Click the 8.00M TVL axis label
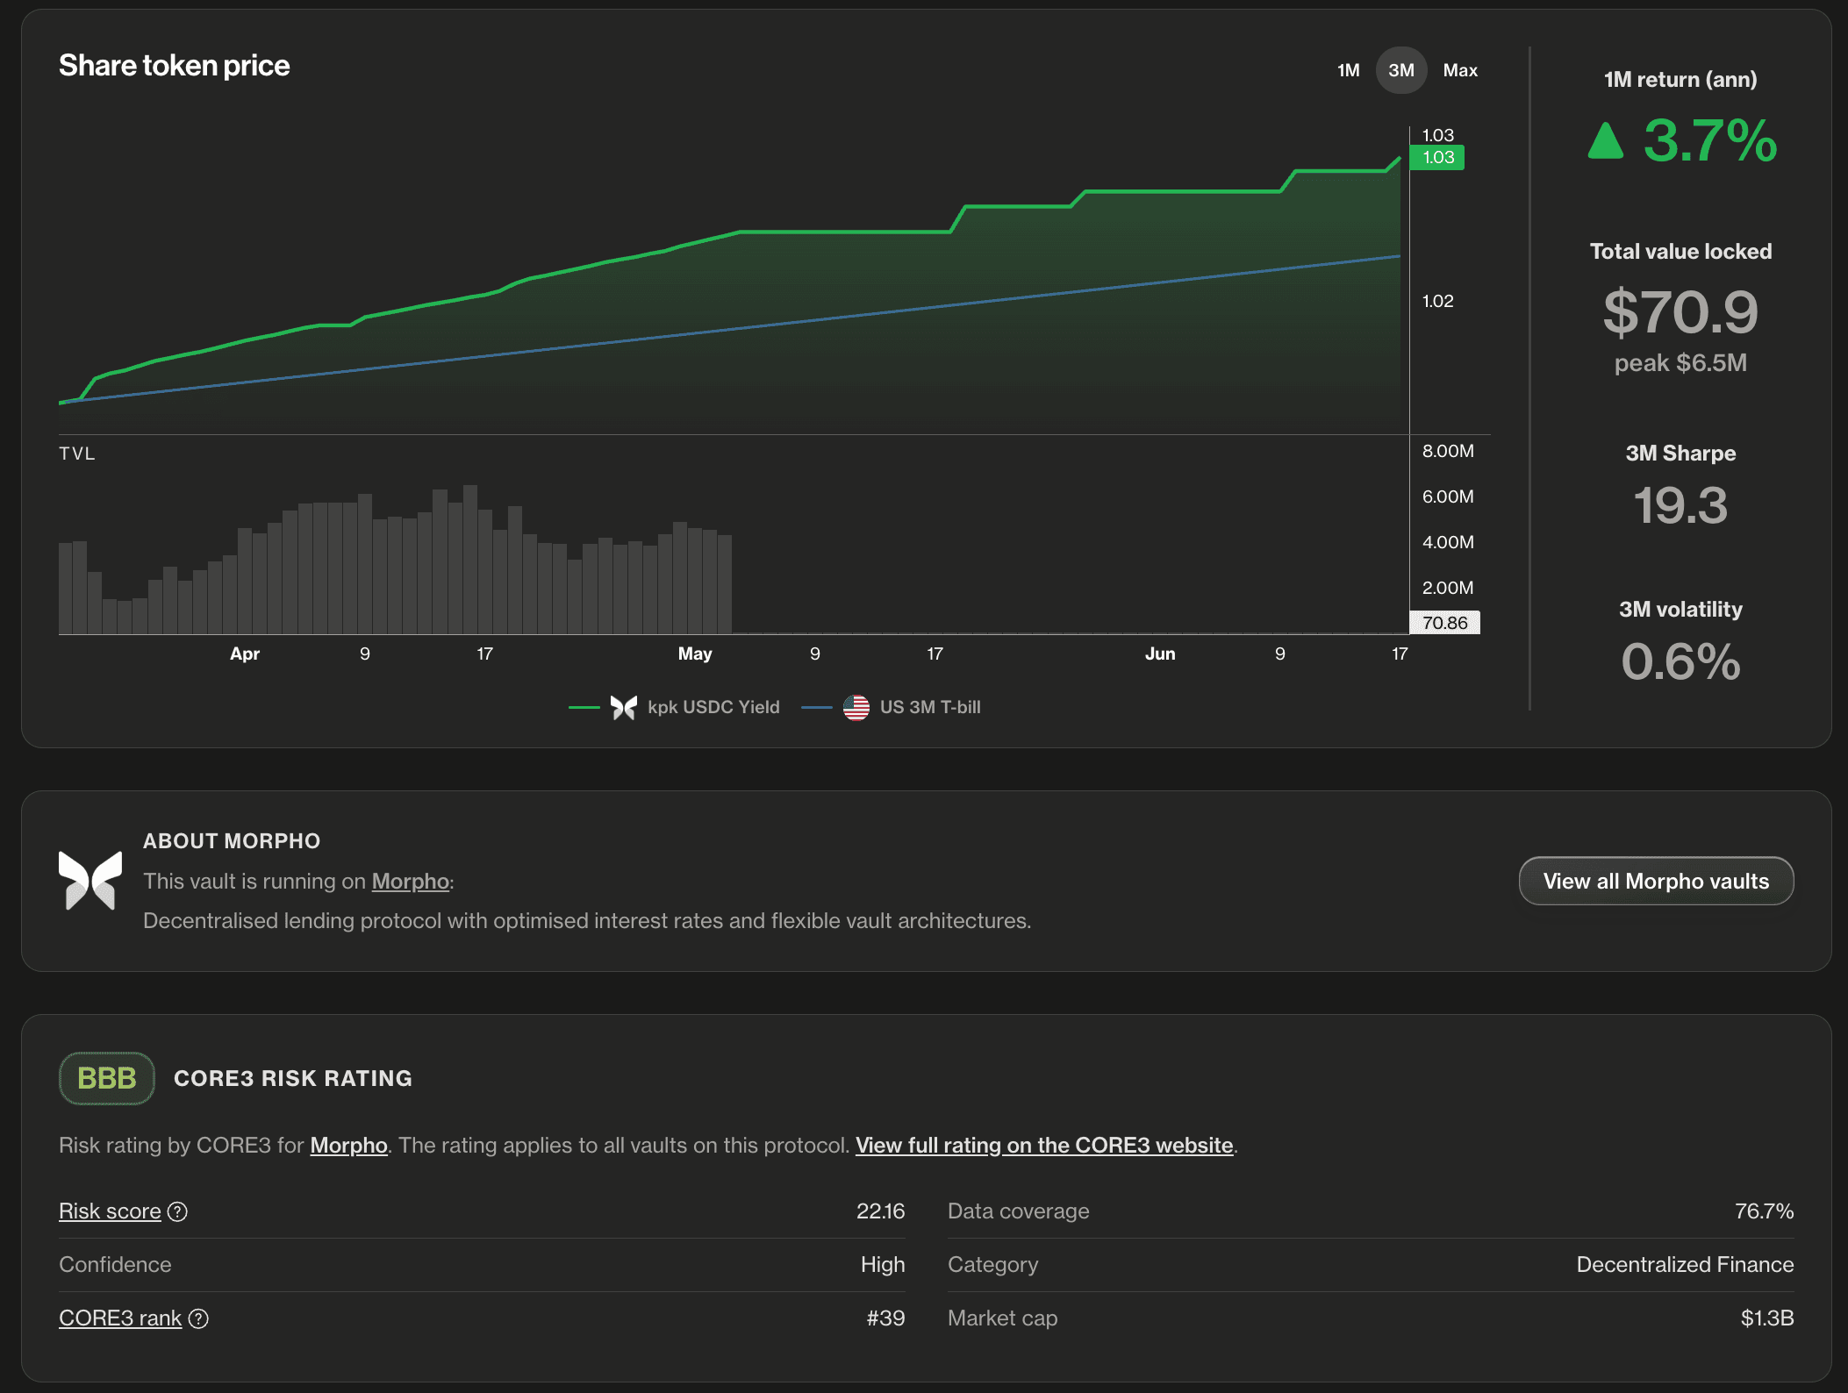The width and height of the screenshot is (1848, 1393). tap(1448, 451)
